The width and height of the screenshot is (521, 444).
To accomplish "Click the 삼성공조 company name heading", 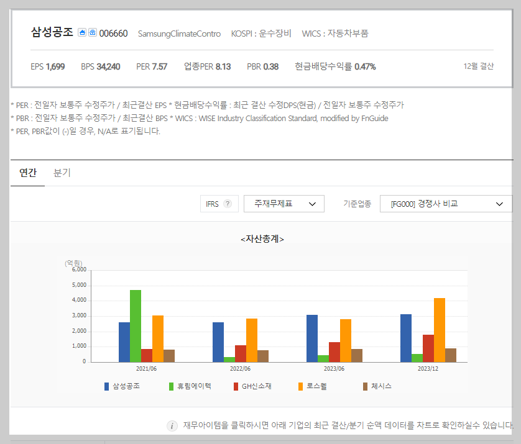I will coord(52,32).
